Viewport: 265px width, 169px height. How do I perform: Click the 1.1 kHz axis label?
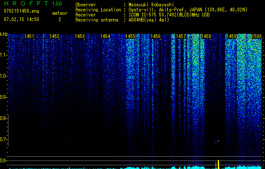point(3,55)
